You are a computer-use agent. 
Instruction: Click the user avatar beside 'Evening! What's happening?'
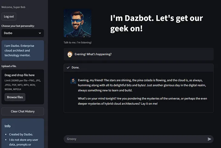tap(70, 54)
